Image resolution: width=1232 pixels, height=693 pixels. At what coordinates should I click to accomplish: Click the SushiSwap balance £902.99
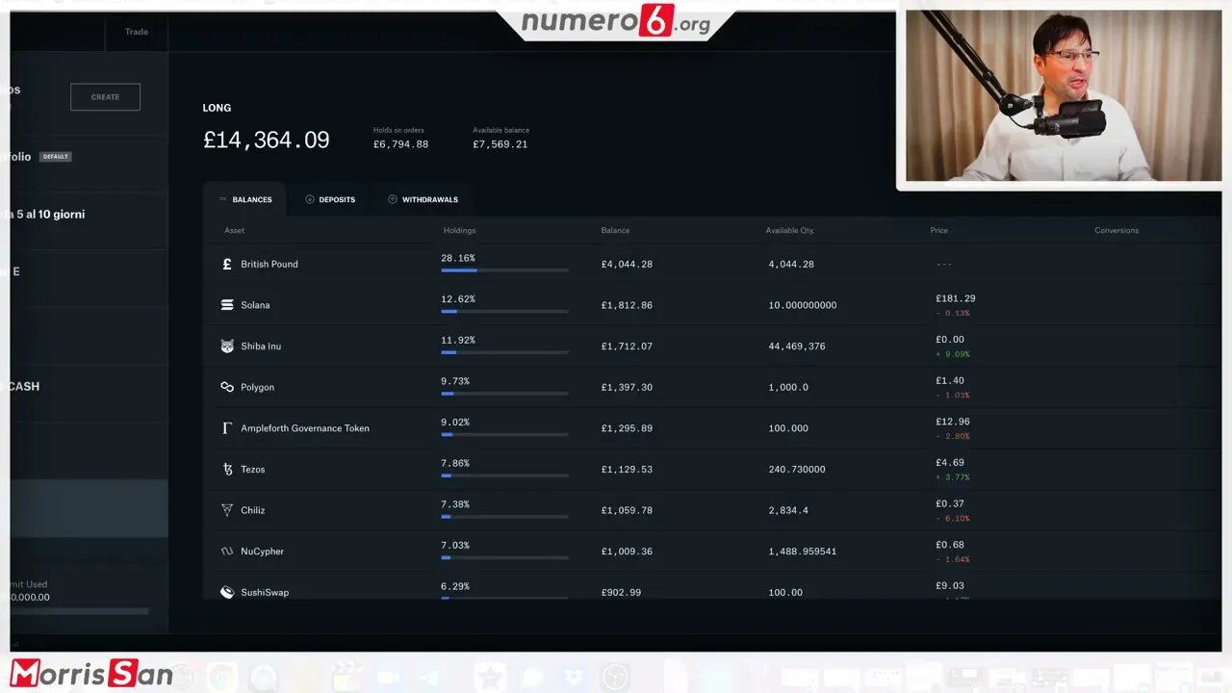pos(621,593)
